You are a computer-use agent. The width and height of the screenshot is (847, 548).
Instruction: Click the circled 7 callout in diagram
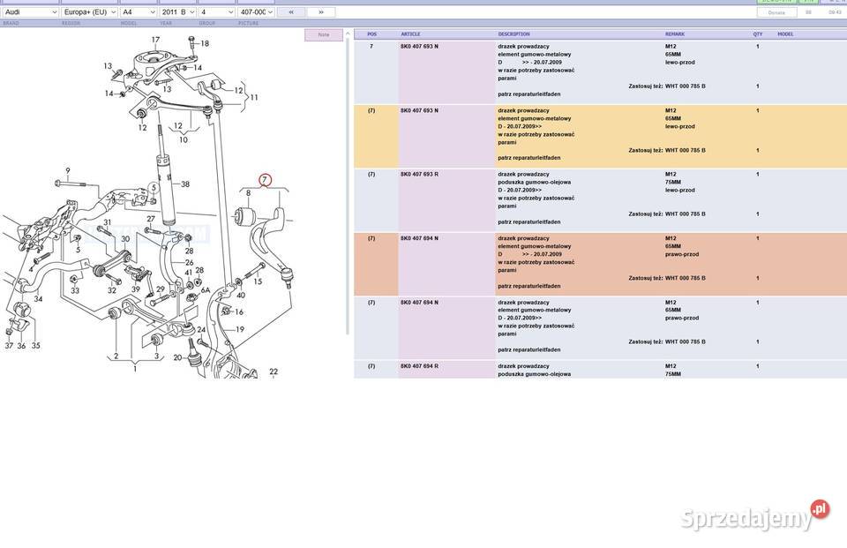[266, 180]
